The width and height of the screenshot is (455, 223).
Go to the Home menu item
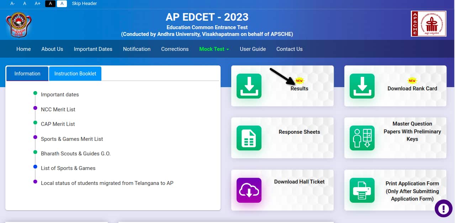tap(23, 49)
